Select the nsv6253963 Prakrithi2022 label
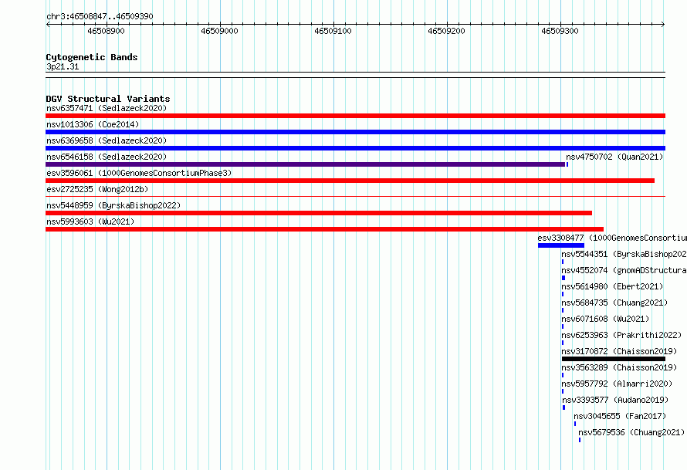This screenshot has height=470, width=687. pos(621,335)
